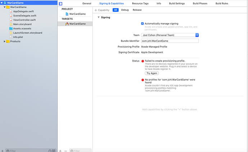This screenshot has height=152, width=248.
Task: Collapse the WarCardGame yellow folder triangle
Action: [x=5, y=7]
